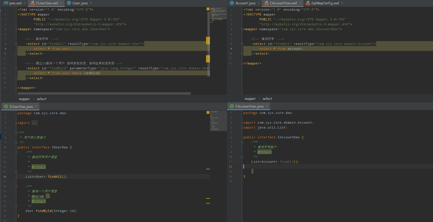The image size is (433, 222).
Task: Click the code minimap in IUserDao.java editor
Action: 218,121
